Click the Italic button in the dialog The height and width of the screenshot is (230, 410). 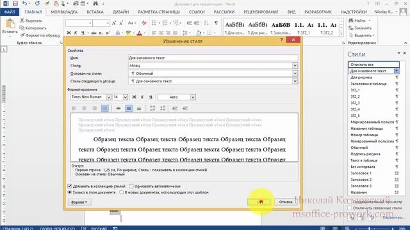point(142,97)
